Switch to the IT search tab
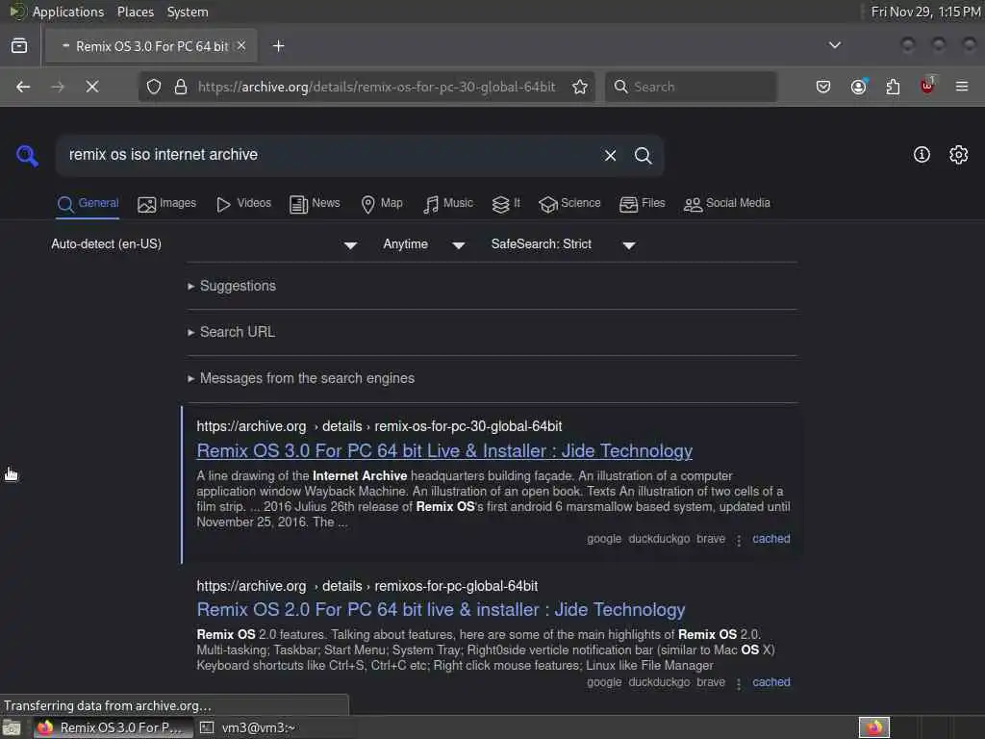 [x=506, y=204]
